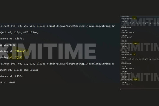Click ".line 35" in right code panel
159x106 pixels.
click(x=124, y=51)
